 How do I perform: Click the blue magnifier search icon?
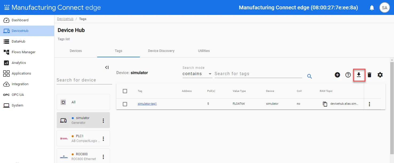pyautogui.click(x=310, y=76)
